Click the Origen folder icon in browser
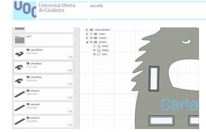Image resolution: width=206 pixels, height=132 pixels. coord(95,34)
